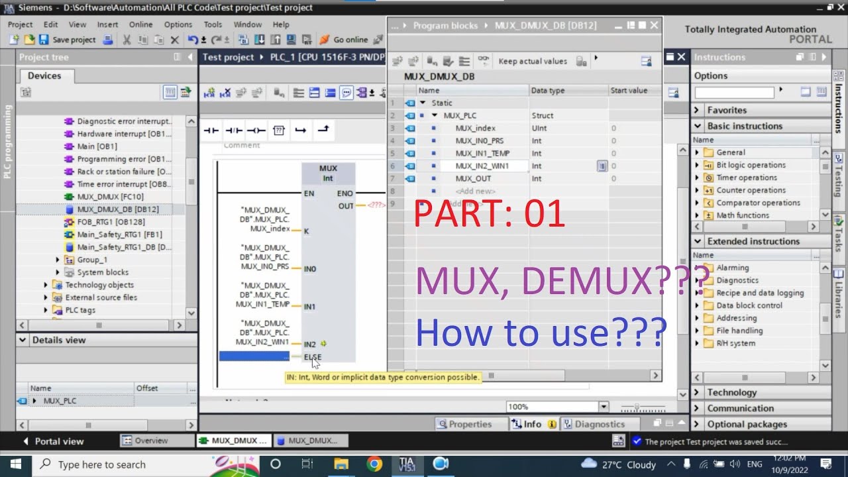Collapse the Static section in DB table
This screenshot has height=477, width=848.
coord(423,103)
